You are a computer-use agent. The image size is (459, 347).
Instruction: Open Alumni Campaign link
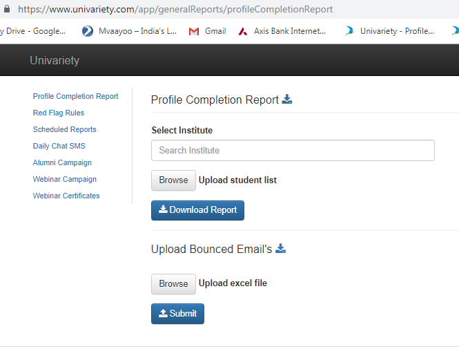pos(62,162)
